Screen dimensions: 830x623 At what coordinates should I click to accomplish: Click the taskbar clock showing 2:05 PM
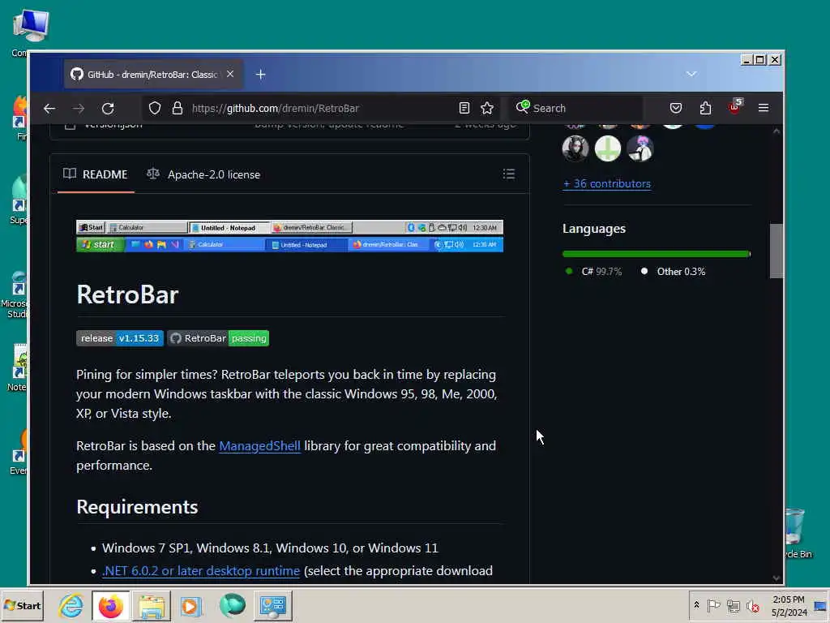click(x=789, y=606)
